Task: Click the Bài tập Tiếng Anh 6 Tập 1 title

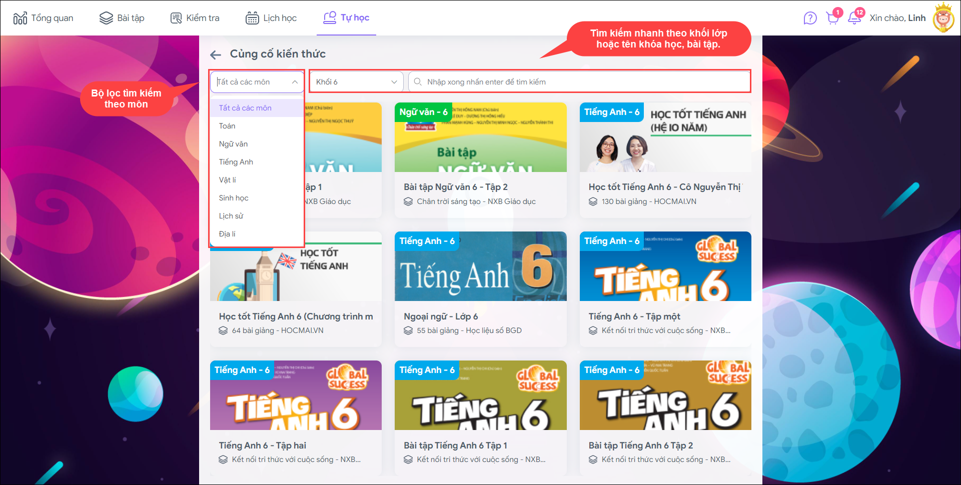Action: pos(456,445)
